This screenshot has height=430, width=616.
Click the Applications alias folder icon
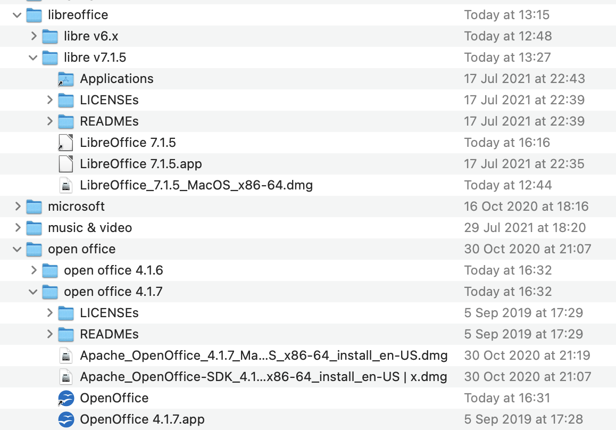[x=66, y=79]
